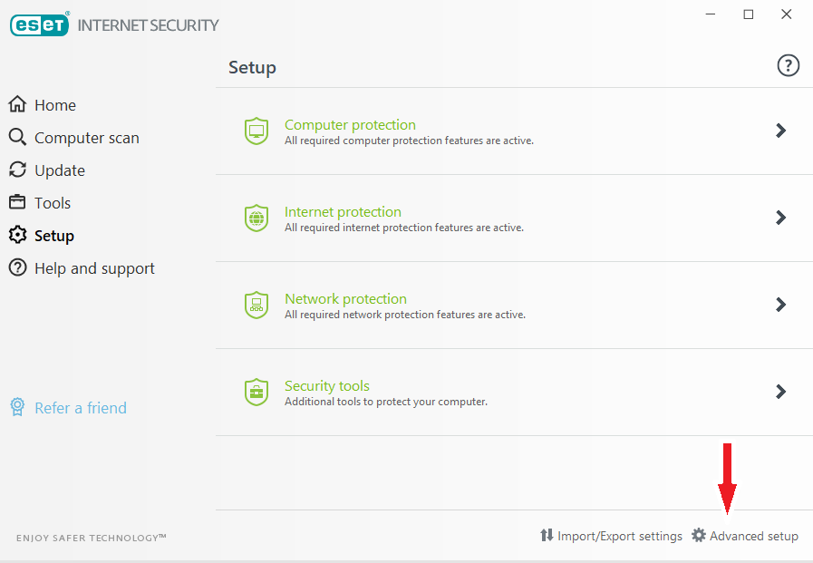Click the Security tools shield icon
813x563 pixels.
point(256,393)
